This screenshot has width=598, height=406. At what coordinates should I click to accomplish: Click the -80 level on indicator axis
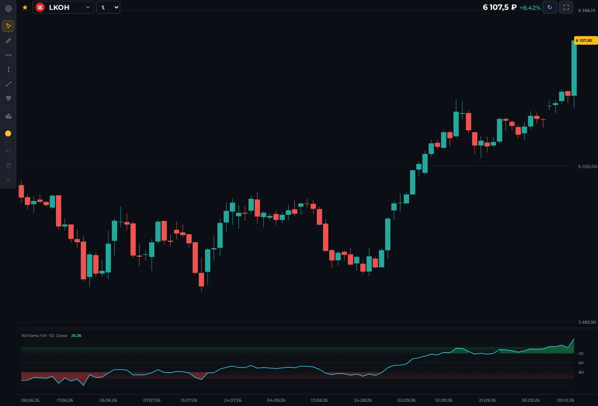pos(581,372)
